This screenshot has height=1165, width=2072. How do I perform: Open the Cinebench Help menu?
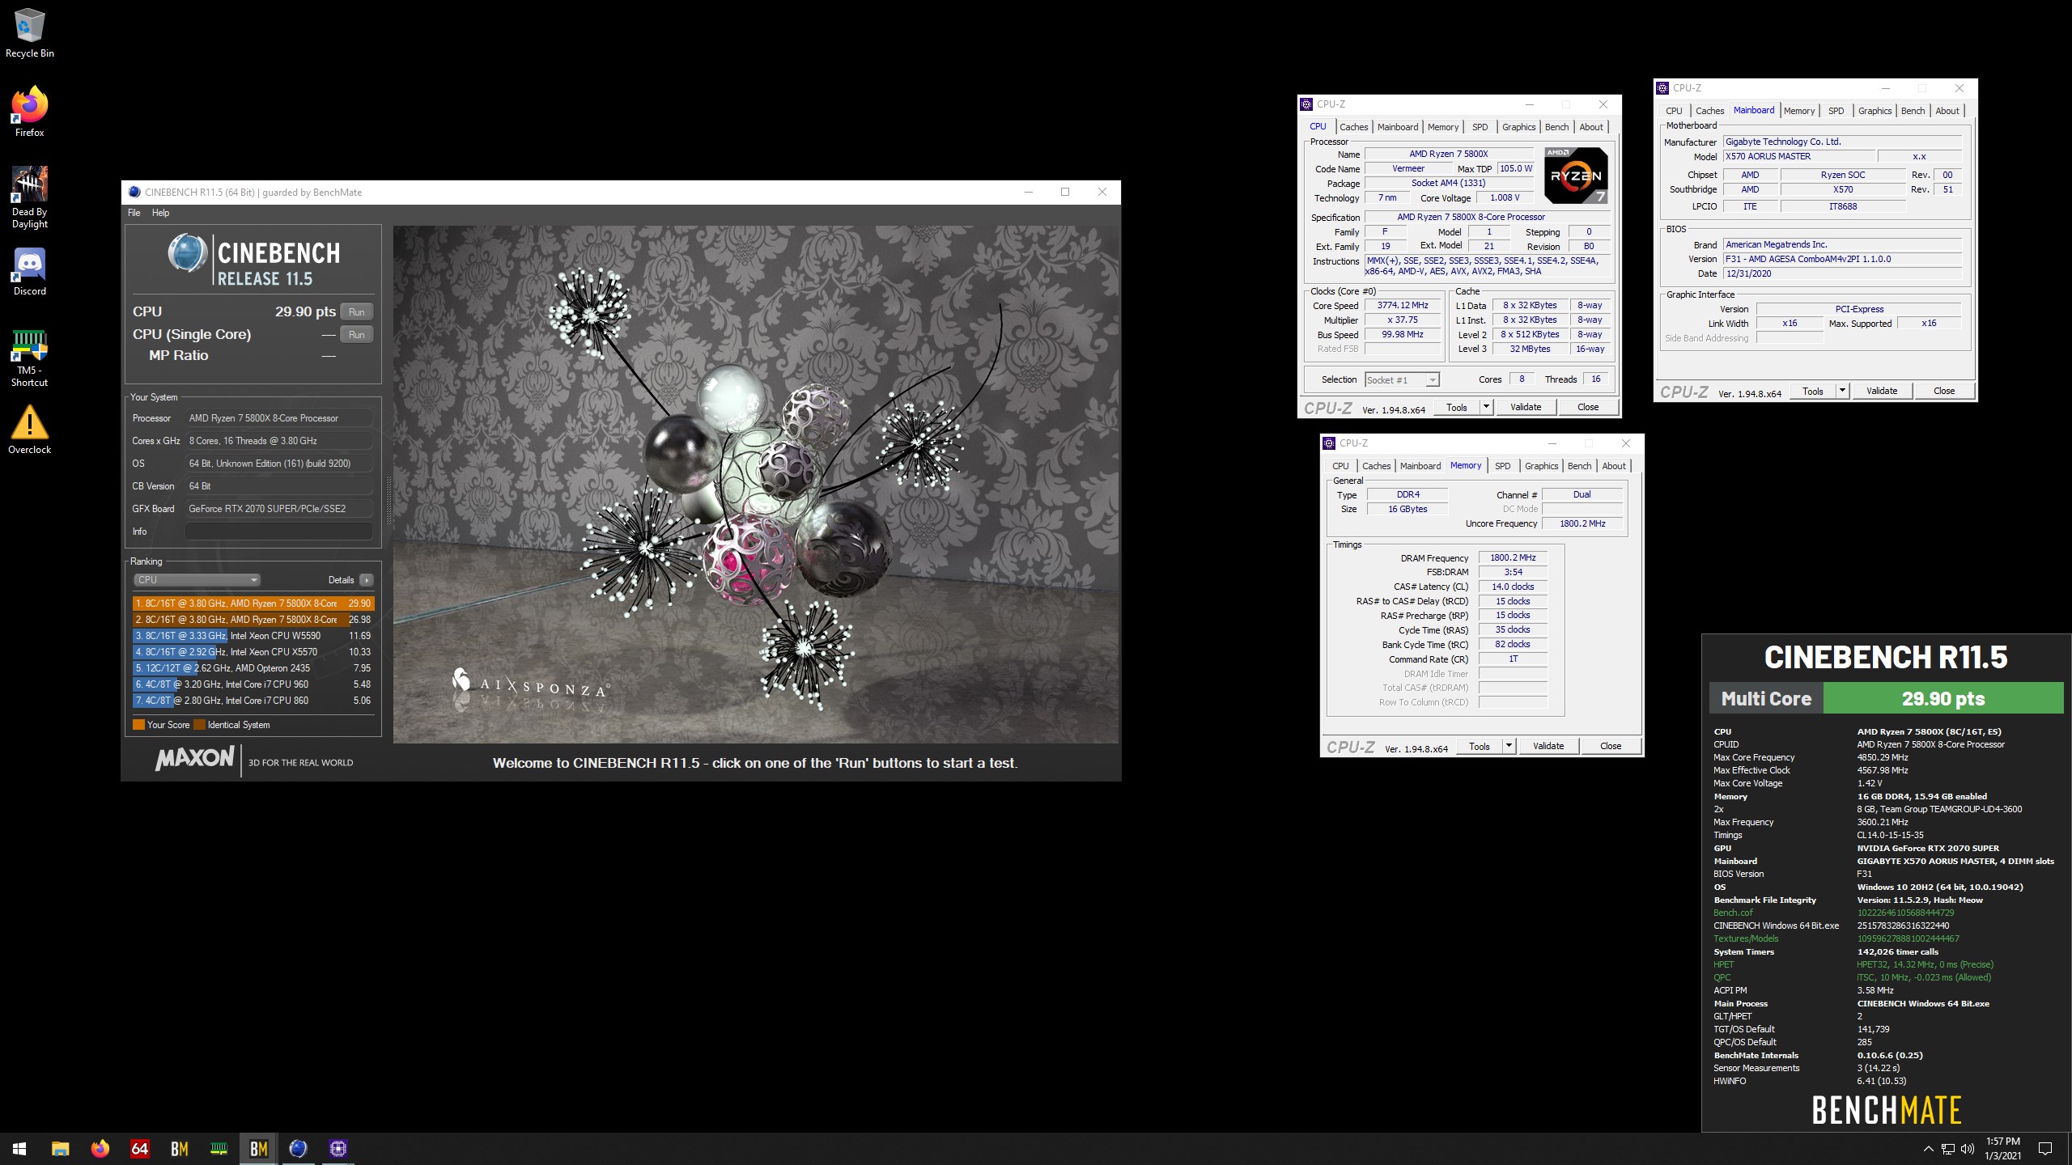coord(161,213)
